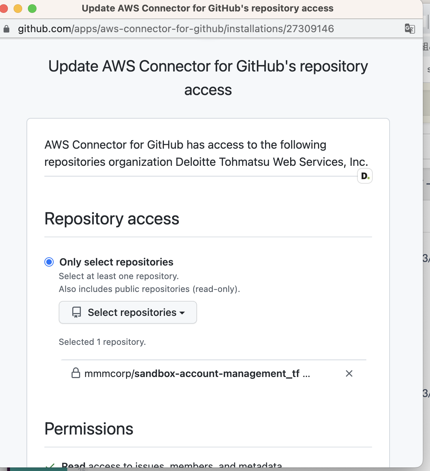This screenshot has width=430, height=471.
Task: Click the 'AWS Connector for GitHub has access' description
Action: pos(206,153)
